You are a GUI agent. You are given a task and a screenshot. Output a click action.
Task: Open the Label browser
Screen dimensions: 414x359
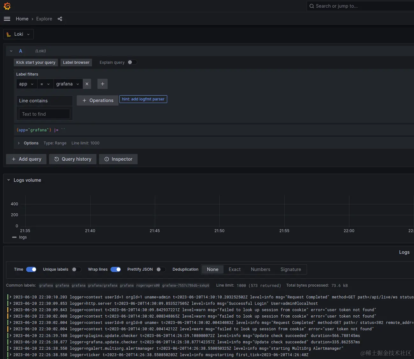[76, 62]
